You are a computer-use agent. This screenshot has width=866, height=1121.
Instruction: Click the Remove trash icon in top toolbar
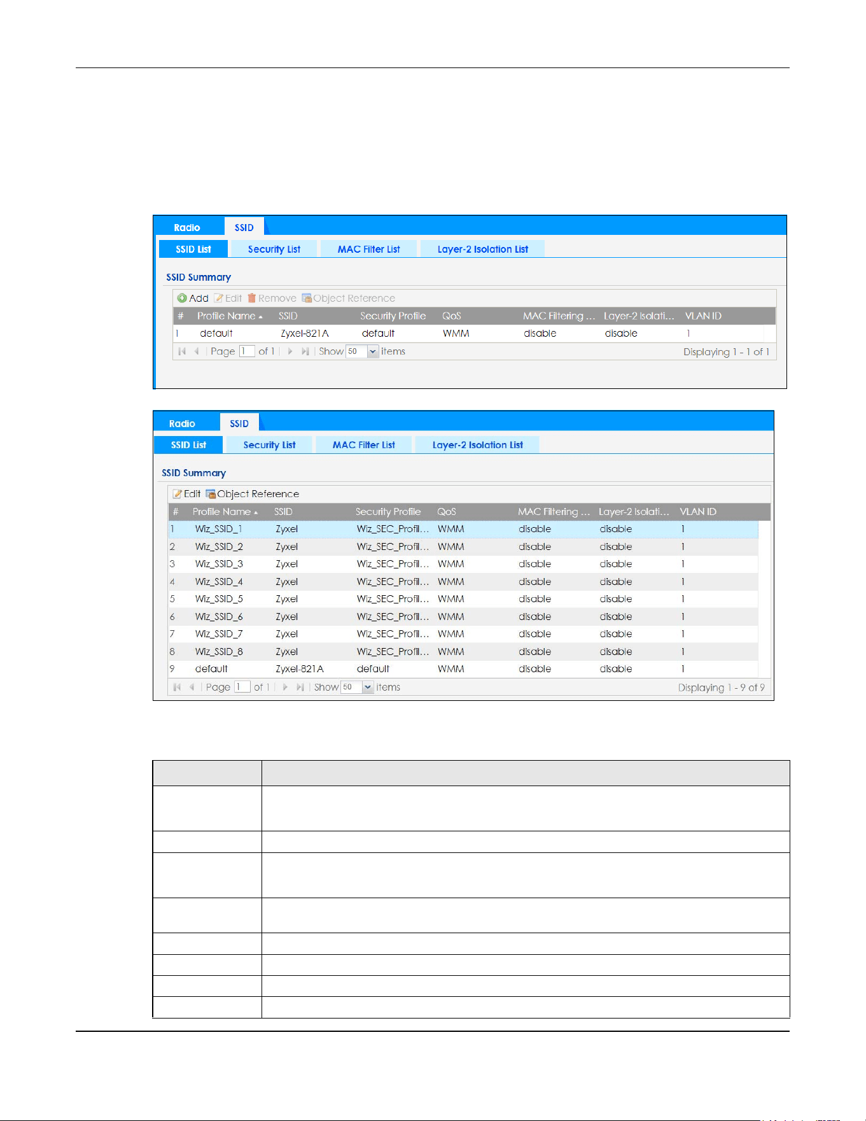point(251,298)
